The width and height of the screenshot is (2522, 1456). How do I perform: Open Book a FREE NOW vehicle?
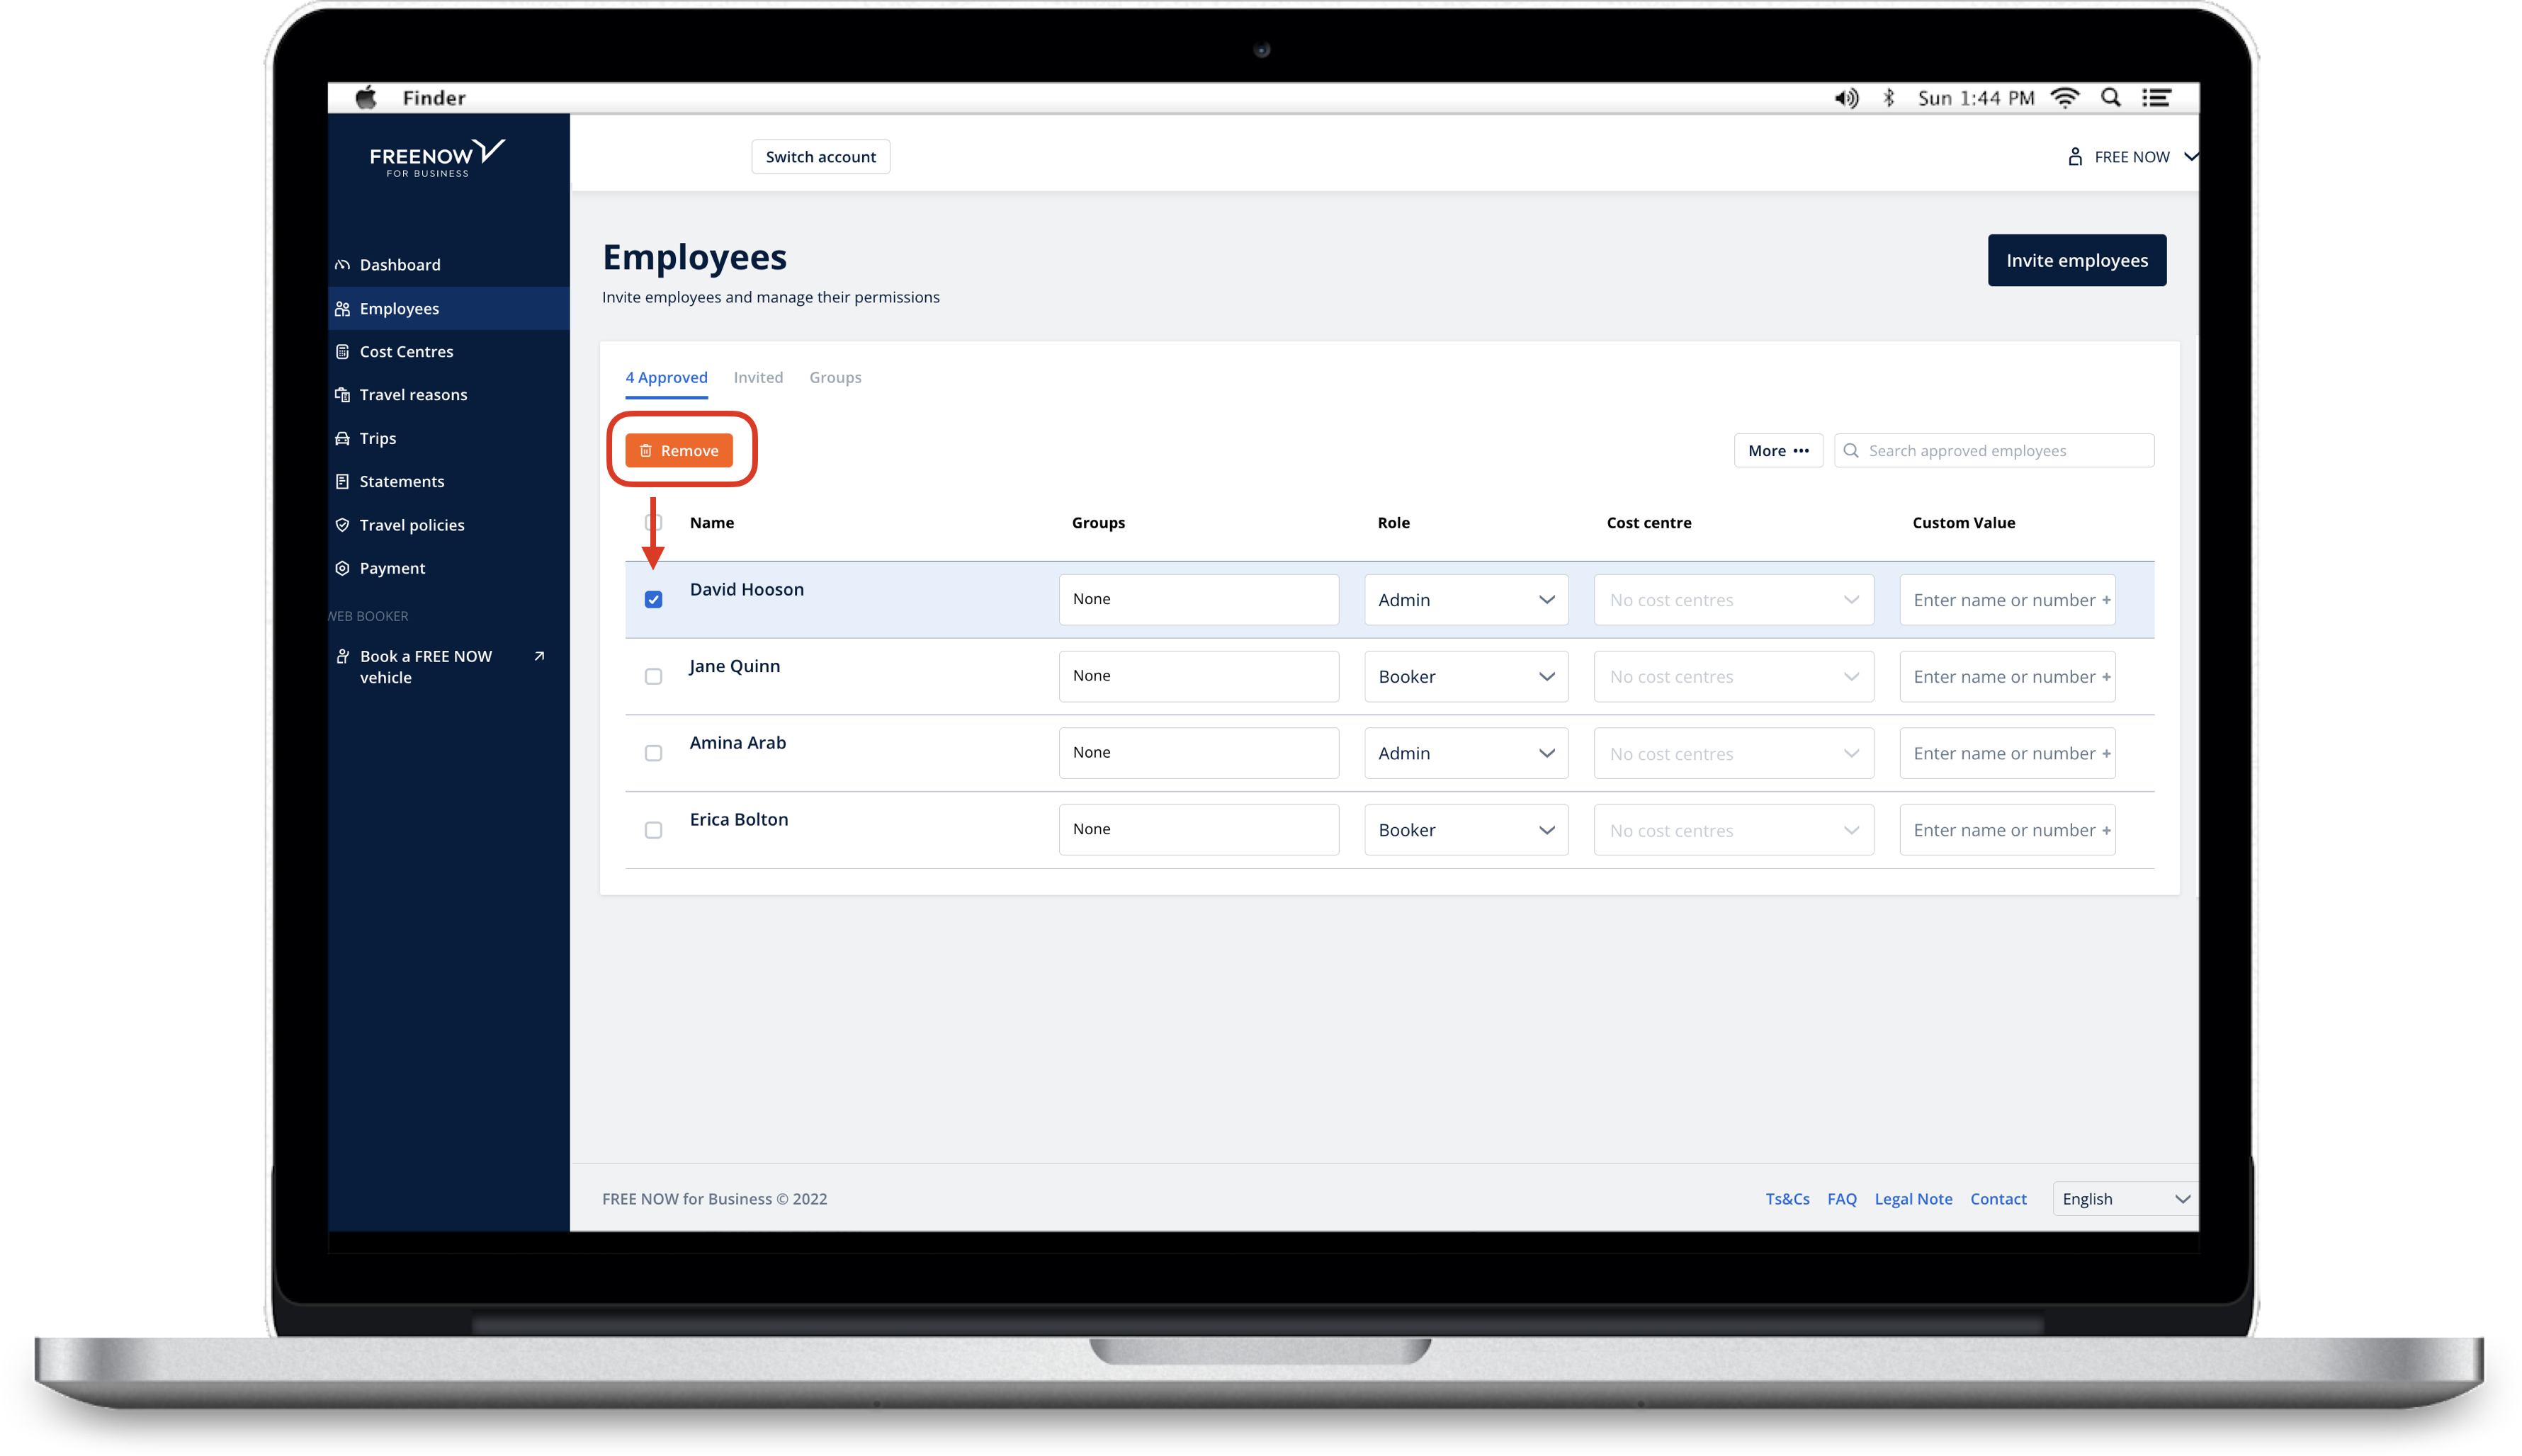coord(440,667)
